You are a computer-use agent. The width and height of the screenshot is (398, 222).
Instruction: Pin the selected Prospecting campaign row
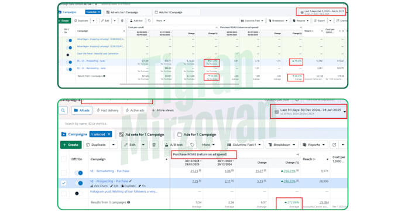click(142, 186)
